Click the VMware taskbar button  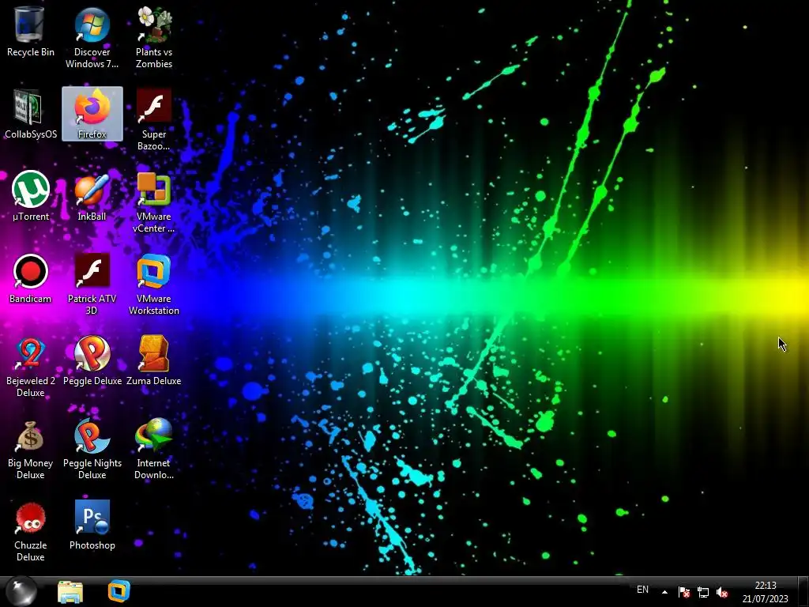[x=119, y=591]
